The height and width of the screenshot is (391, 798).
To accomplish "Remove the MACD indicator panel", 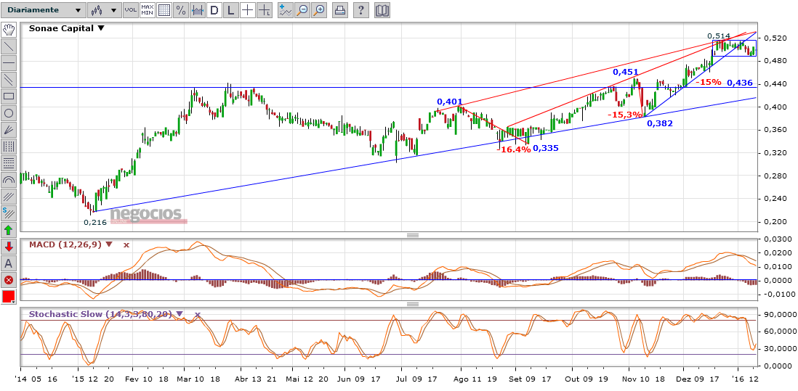I will tap(126, 245).
